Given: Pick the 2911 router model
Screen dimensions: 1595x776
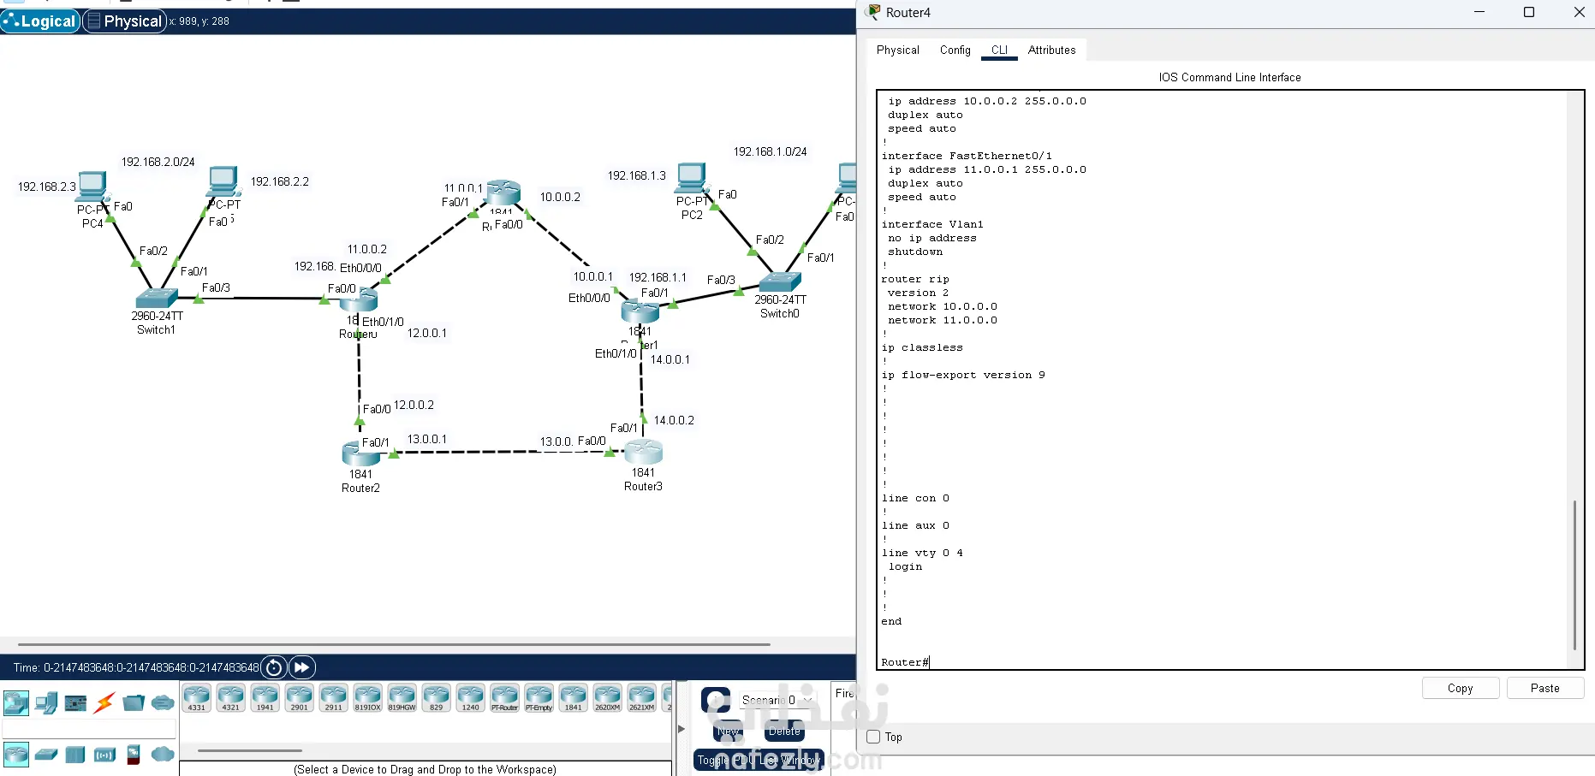Looking at the screenshot, I should tap(334, 697).
